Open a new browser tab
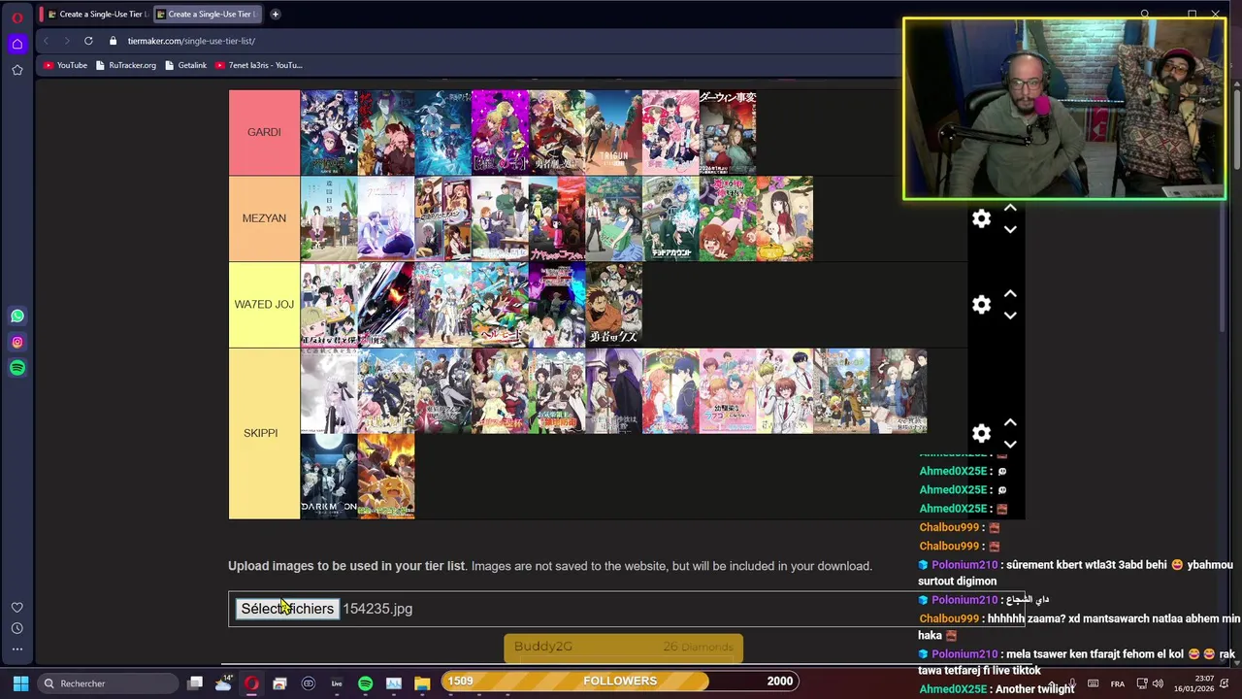Viewport: 1242px width, 699px height. [276, 15]
